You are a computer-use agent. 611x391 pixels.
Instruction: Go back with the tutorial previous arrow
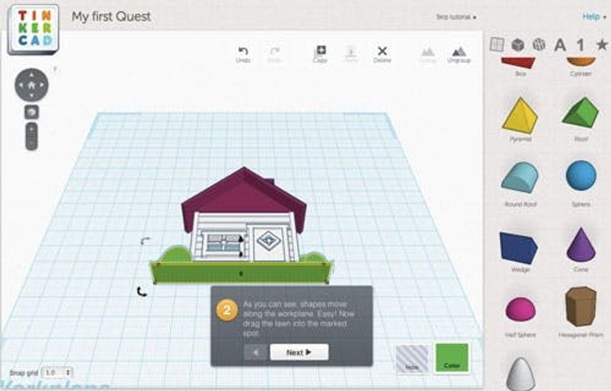click(x=255, y=352)
